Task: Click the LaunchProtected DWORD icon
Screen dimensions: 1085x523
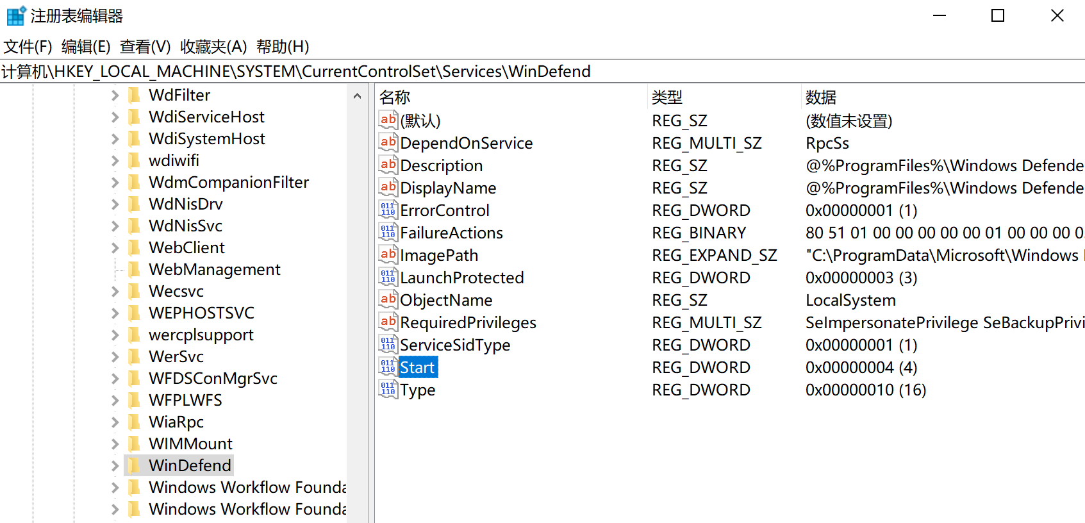Action: point(388,278)
